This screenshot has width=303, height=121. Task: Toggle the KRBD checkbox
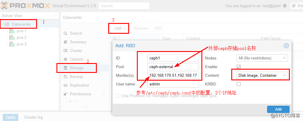point(239,84)
